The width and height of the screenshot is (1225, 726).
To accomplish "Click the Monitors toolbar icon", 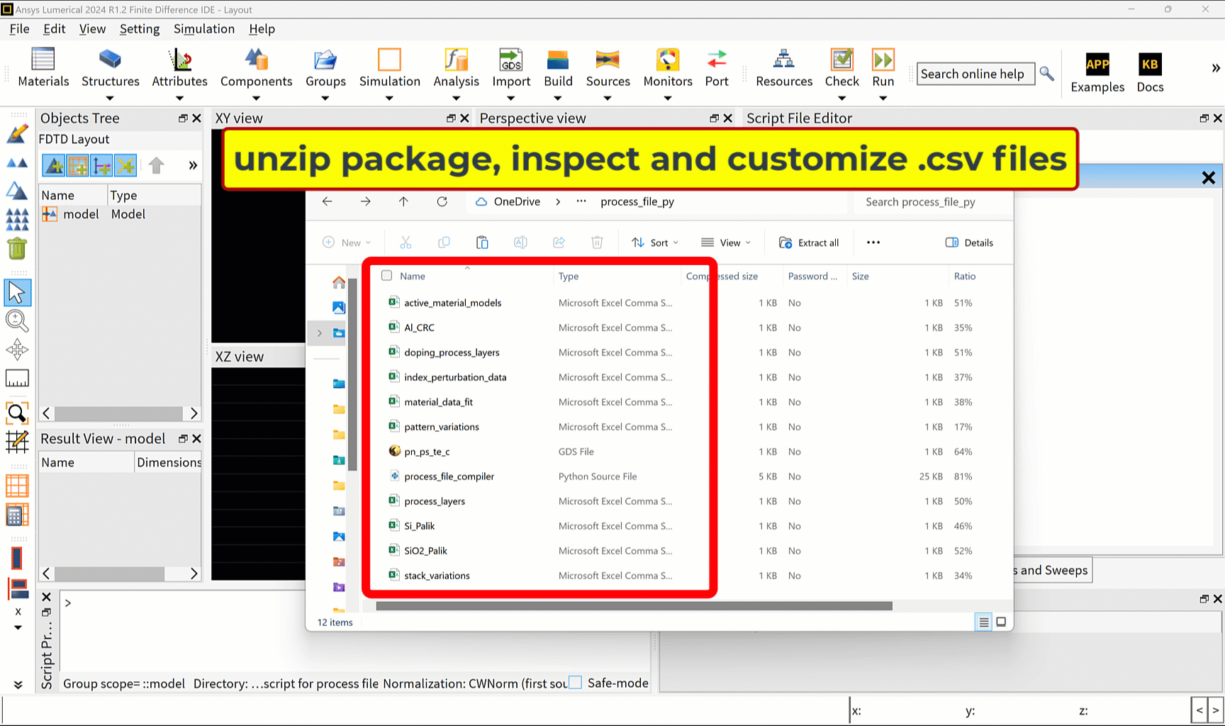I will coord(667,60).
